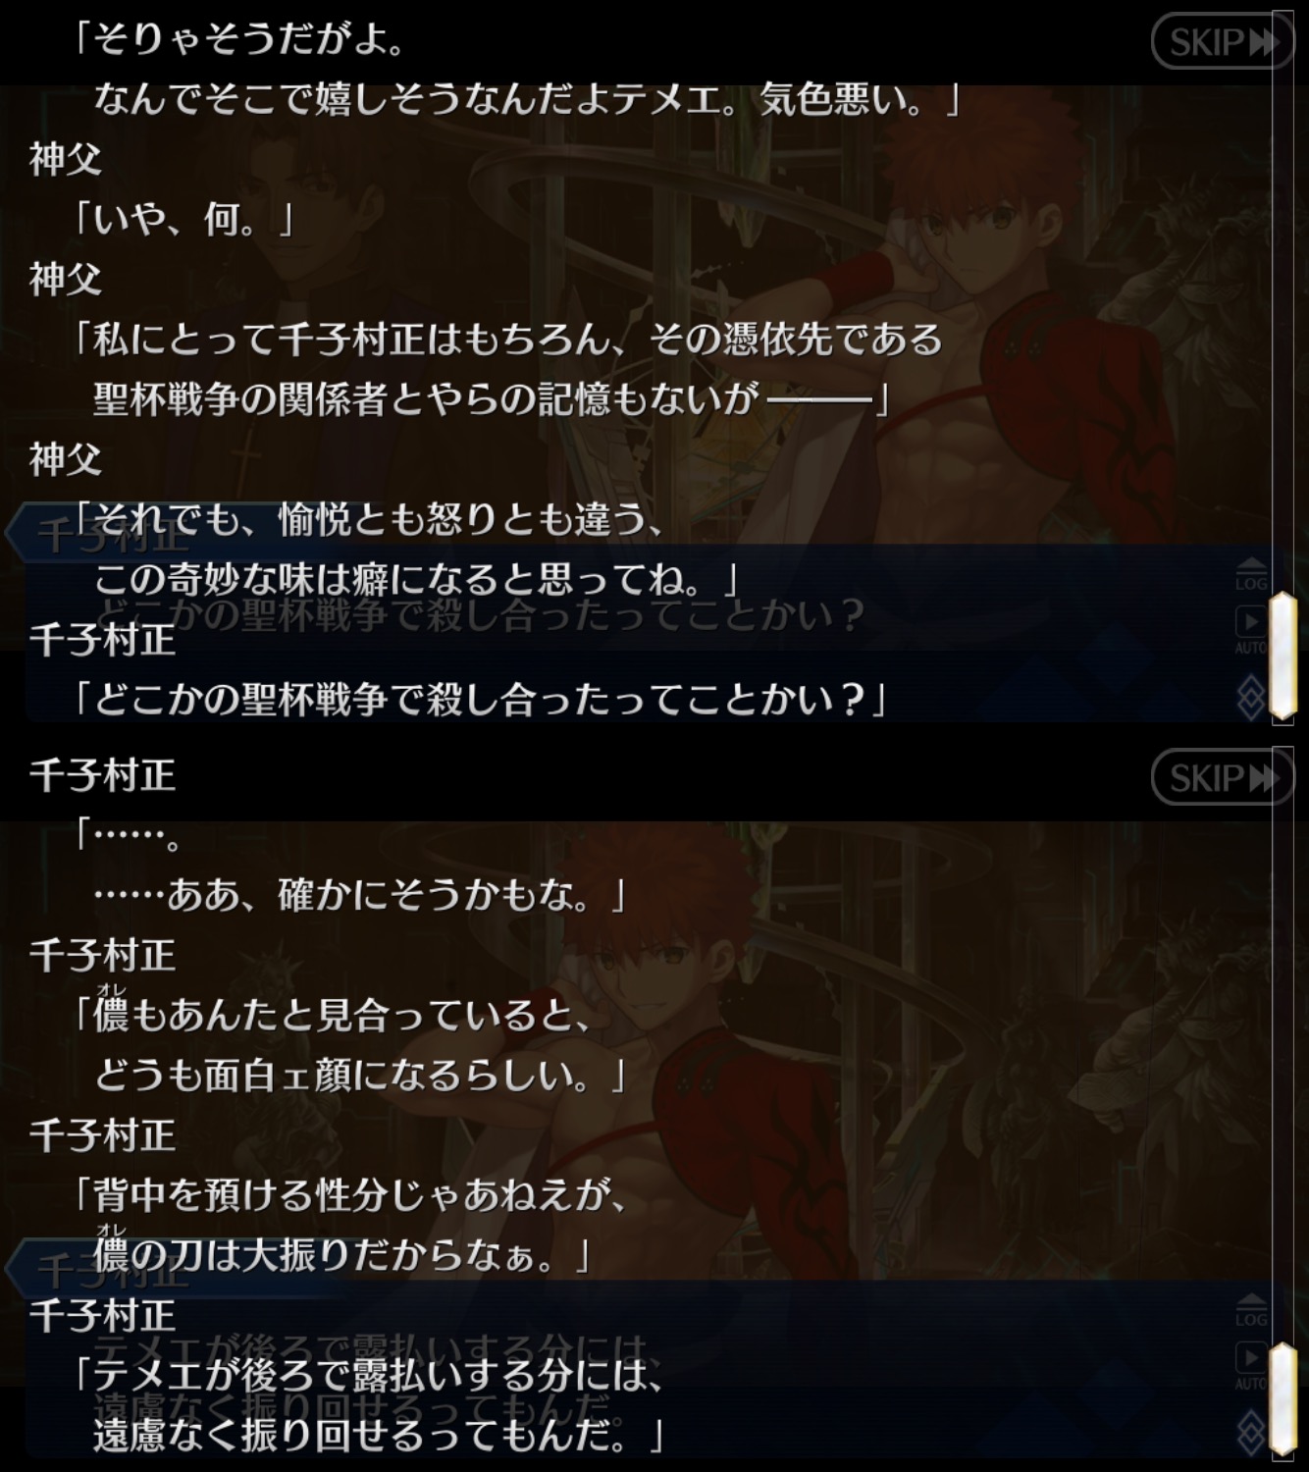Select the final line 遠慮なく振り回せるってもんだ。
This screenshot has height=1472, width=1309.
click(379, 1436)
